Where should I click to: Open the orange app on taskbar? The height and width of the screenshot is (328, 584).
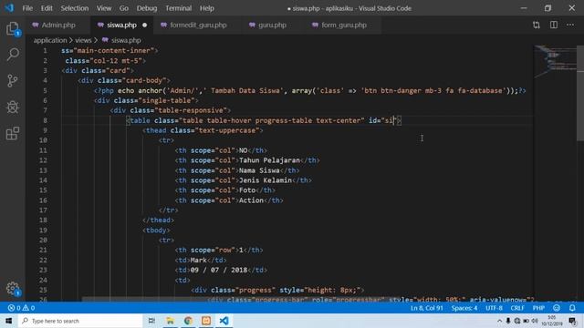pyautogui.click(x=206, y=321)
